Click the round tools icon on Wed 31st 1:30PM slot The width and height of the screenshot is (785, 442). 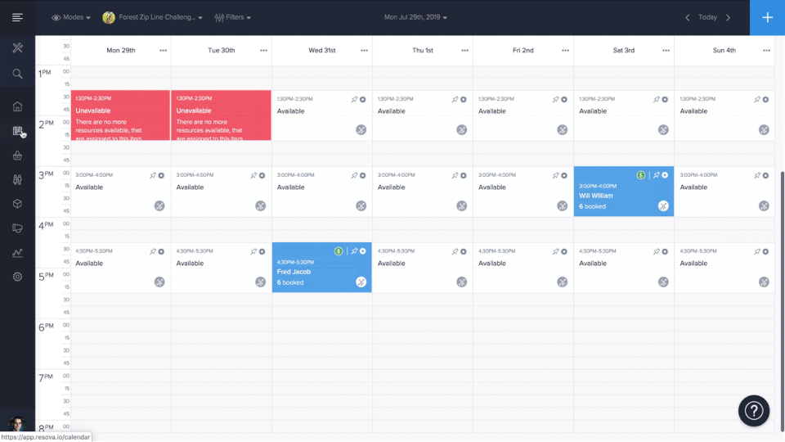point(361,130)
